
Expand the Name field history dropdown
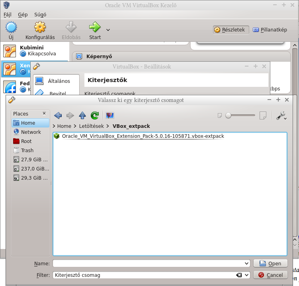tap(246, 263)
